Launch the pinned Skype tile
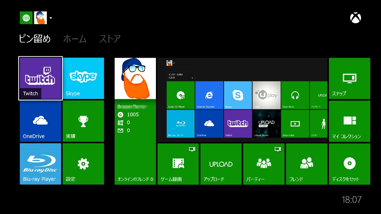This screenshot has height=214, width=381. [x=83, y=78]
